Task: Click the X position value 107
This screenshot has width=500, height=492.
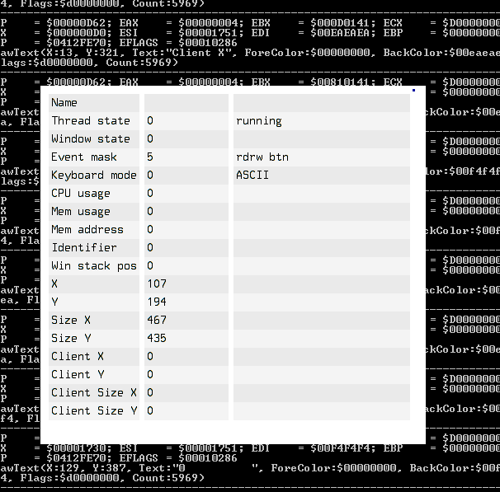Action: pyautogui.click(x=157, y=284)
